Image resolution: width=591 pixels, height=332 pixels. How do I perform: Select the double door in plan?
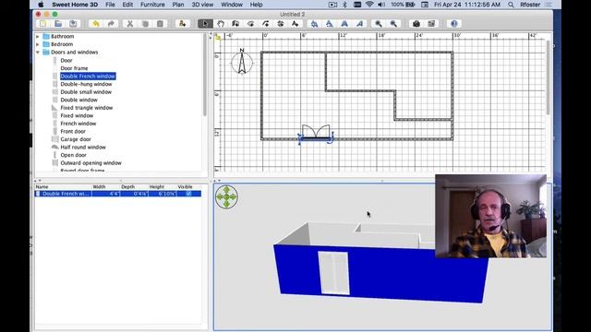(x=316, y=134)
